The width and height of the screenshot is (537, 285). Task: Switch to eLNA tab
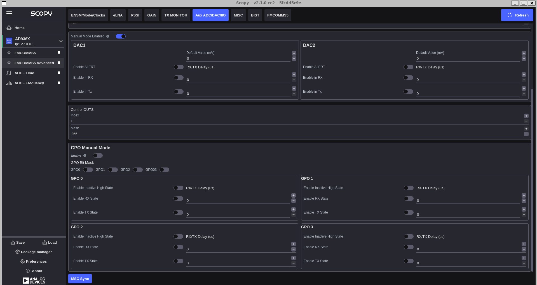pos(118,15)
